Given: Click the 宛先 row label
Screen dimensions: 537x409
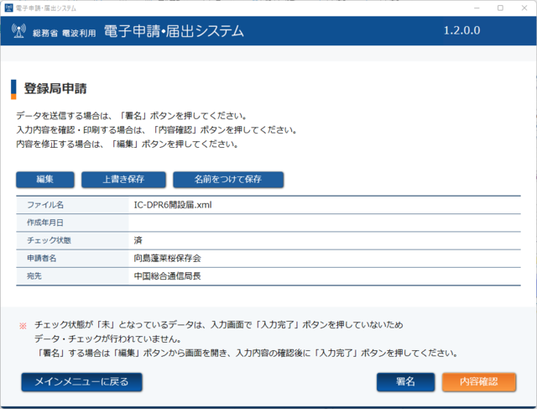Looking at the screenshot, I should (x=34, y=276).
